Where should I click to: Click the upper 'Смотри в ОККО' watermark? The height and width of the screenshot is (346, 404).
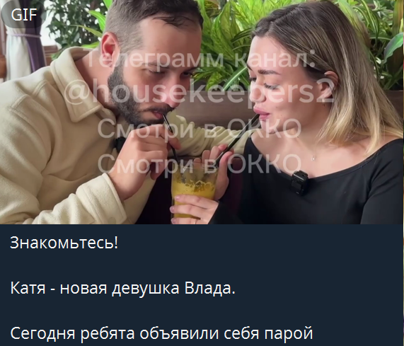pyautogui.click(x=199, y=128)
